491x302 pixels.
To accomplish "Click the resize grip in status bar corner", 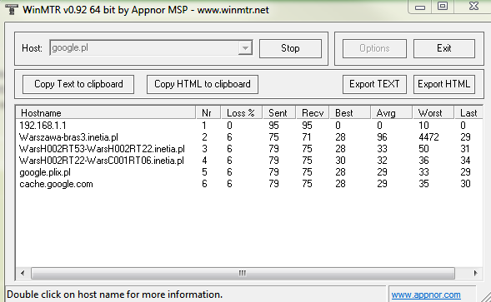I will tap(486, 297).
